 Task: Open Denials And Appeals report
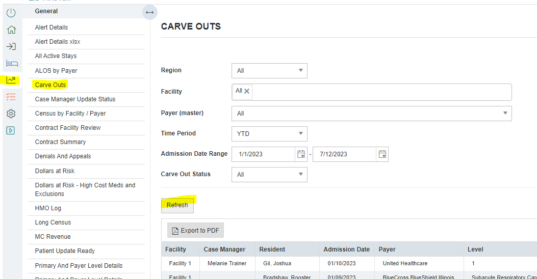[63, 156]
